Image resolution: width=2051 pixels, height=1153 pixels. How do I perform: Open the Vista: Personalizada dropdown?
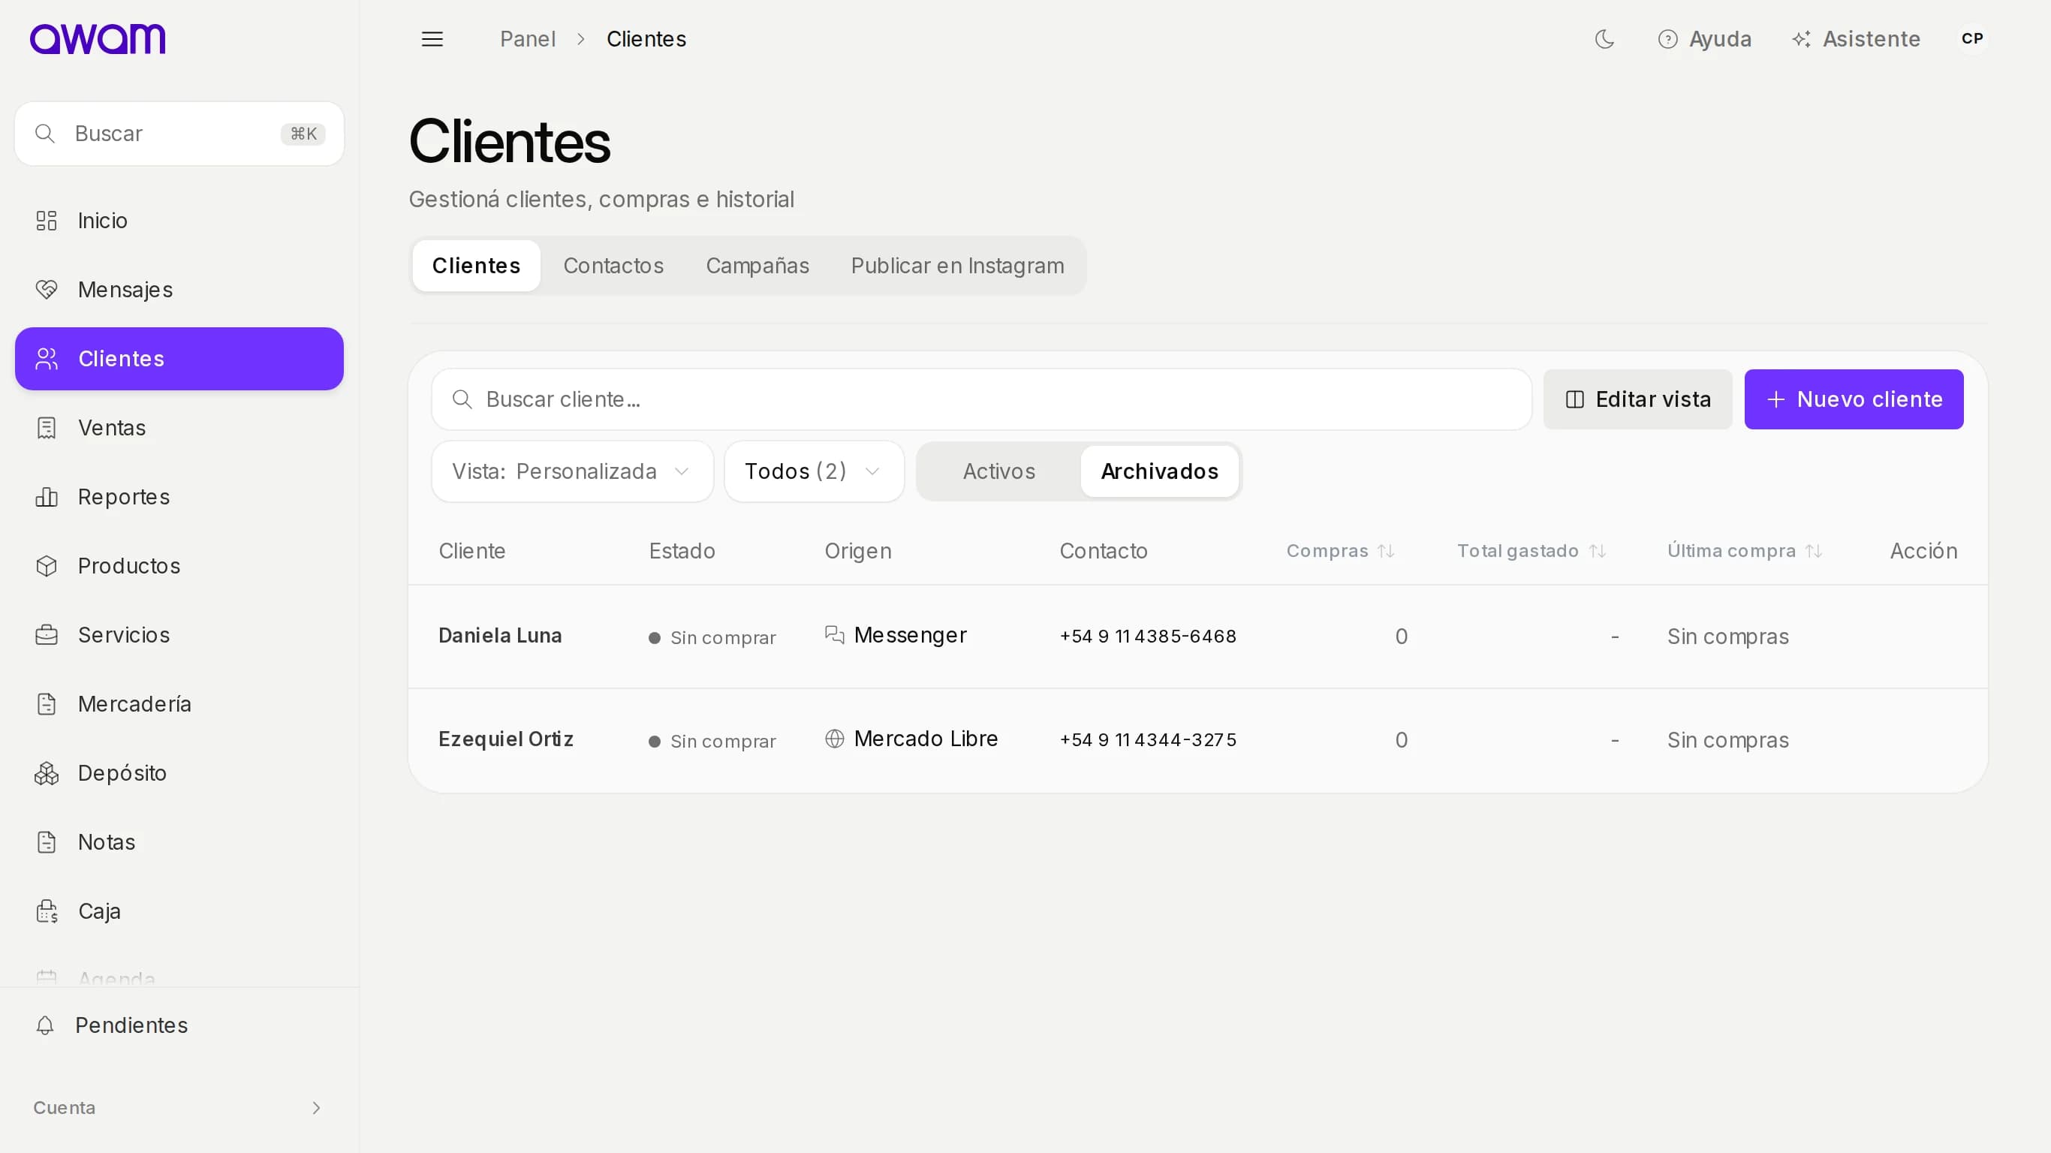click(573, 471)
